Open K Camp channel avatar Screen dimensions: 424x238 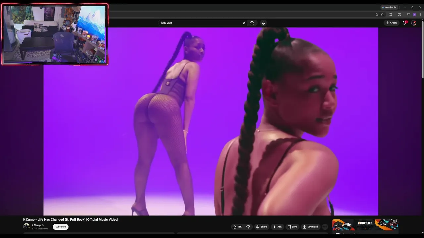pos(26,227)
